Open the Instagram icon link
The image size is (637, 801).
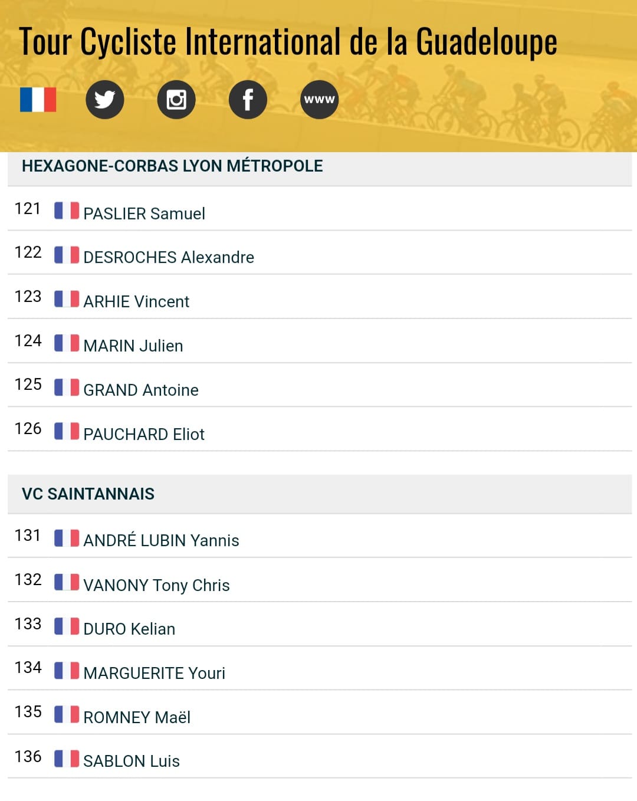(x=176, y=100)
